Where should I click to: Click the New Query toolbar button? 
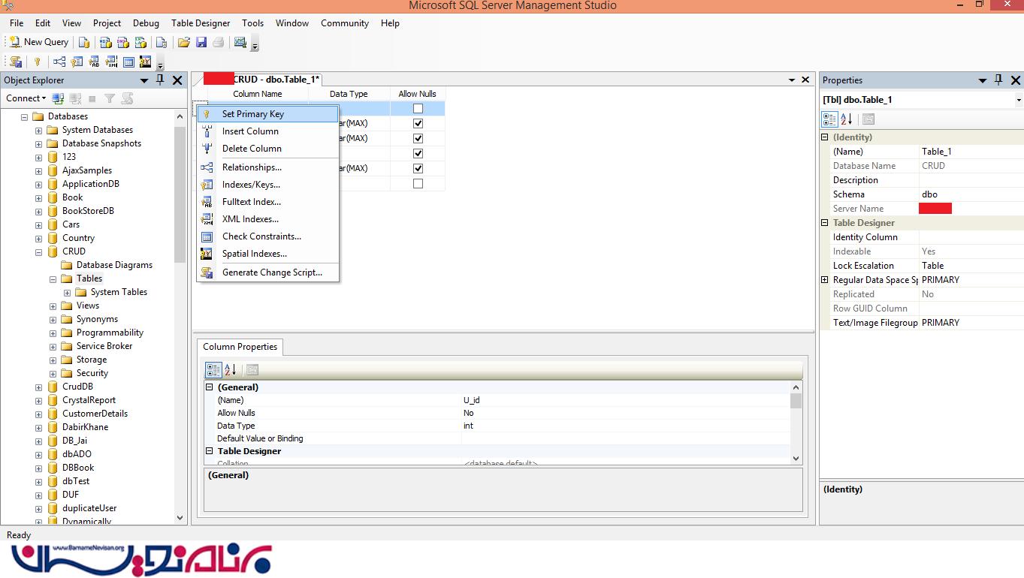39,42
